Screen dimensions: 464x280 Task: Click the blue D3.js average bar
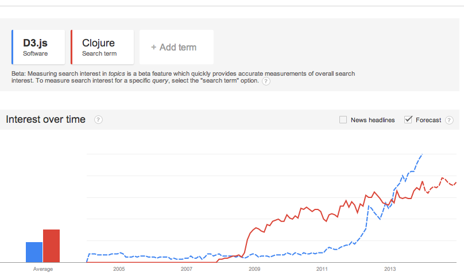(34, 252)
